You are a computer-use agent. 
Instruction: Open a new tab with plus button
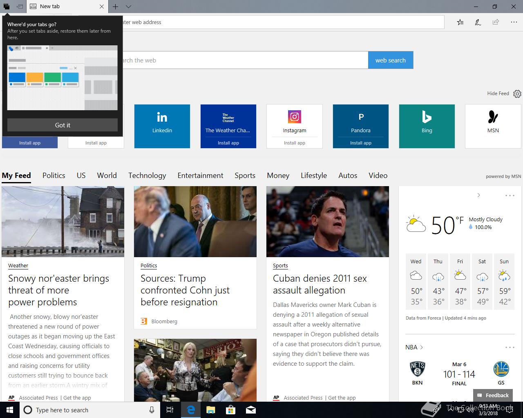tap(116, 7)
